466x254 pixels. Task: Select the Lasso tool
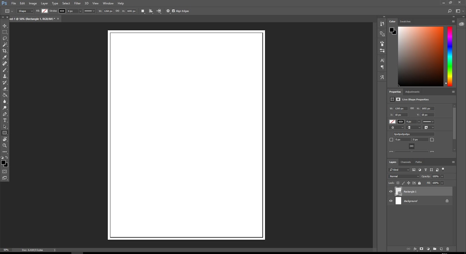(5, 38)
